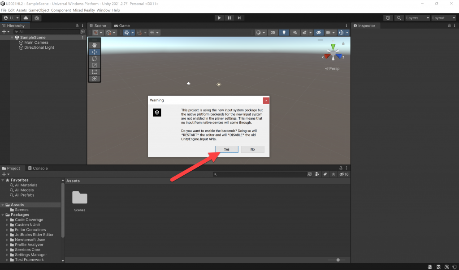The image size is (459, 270).
Task: Toggle scene effects such as skybox
Action: click(x=304, y=32)
